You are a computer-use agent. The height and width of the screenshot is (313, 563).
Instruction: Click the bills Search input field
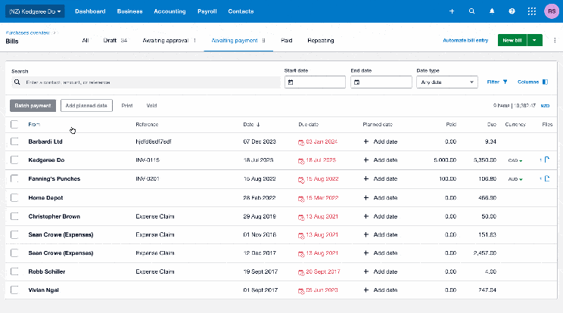coord(146,82)
